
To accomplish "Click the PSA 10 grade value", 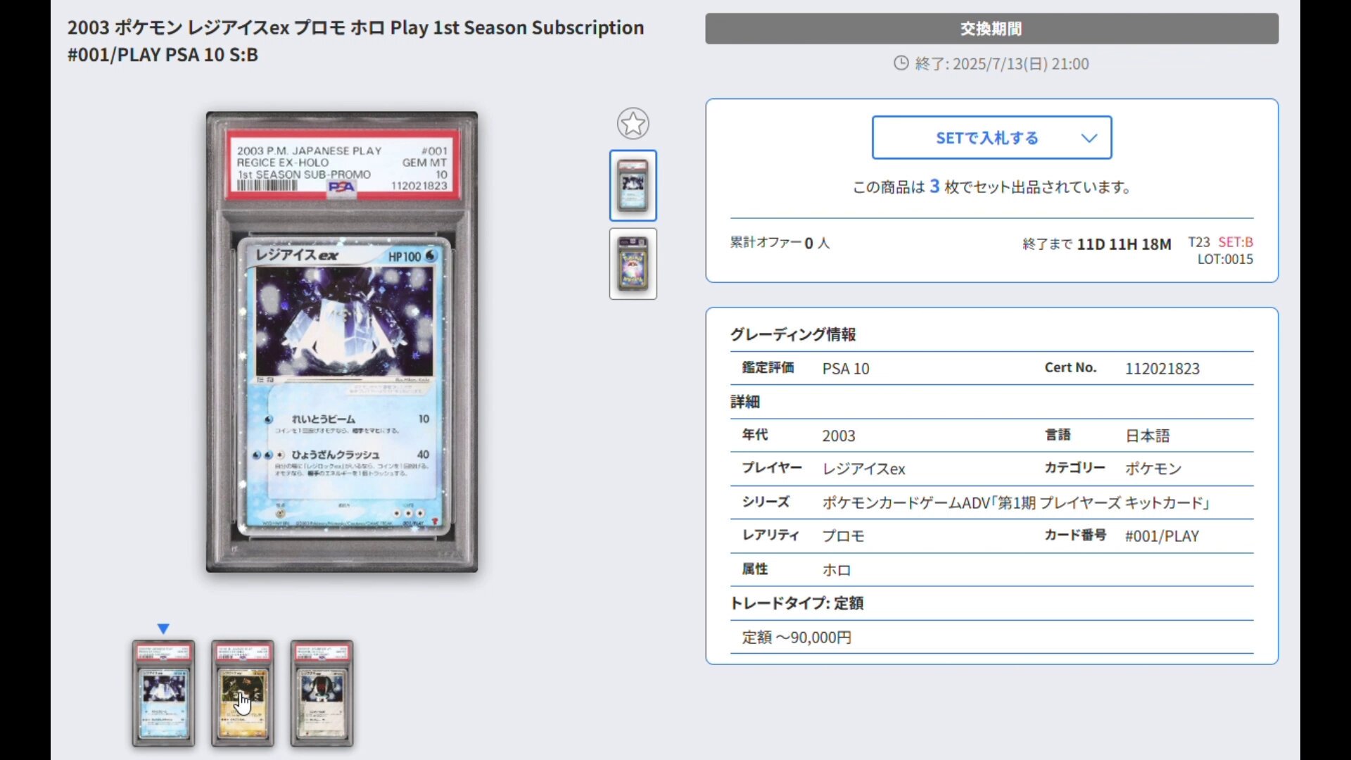I will click(846, 369).
